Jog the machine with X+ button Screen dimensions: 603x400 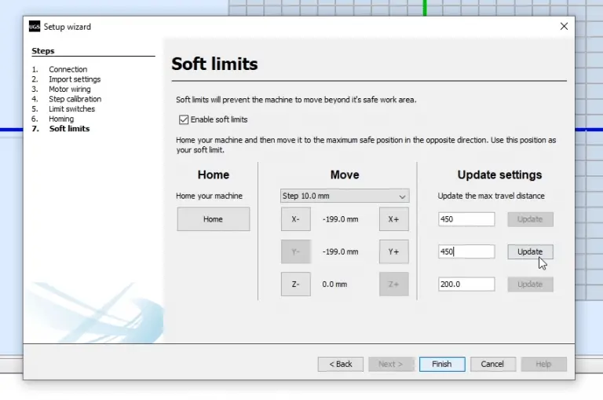(x=393, y=219)
